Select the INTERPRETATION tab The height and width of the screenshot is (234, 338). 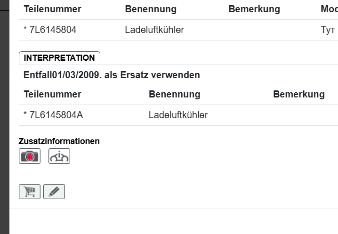pos(59,58)
